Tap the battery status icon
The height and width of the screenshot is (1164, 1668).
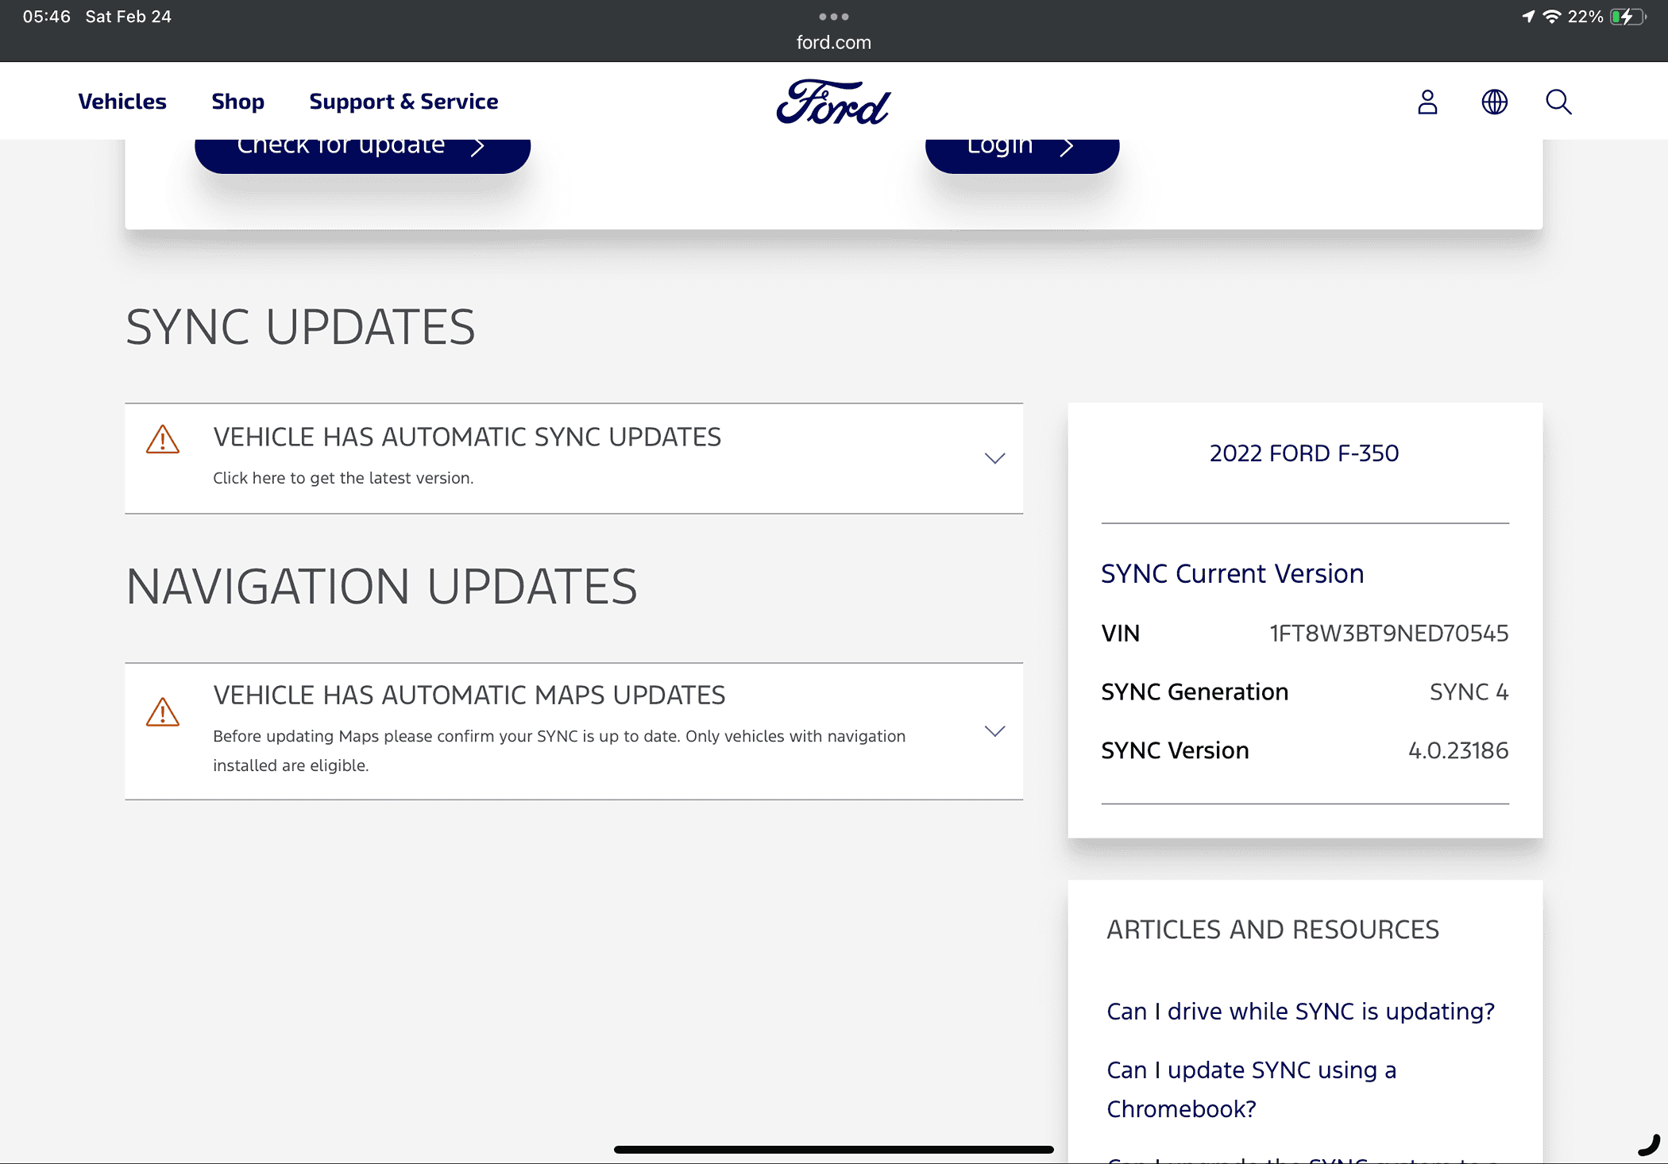tap(1627, 17)
